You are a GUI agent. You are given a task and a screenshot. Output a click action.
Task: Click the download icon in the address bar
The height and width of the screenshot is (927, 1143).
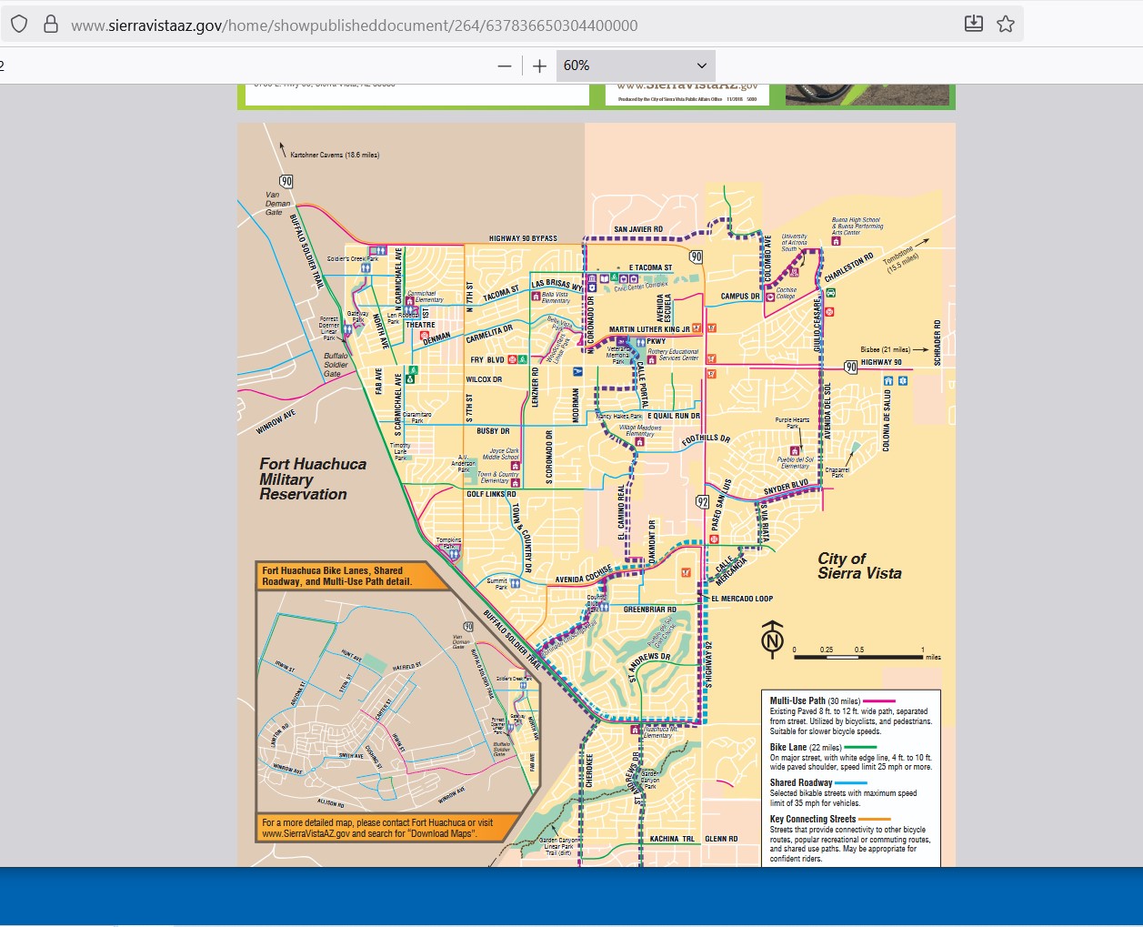tap(973, 25)
